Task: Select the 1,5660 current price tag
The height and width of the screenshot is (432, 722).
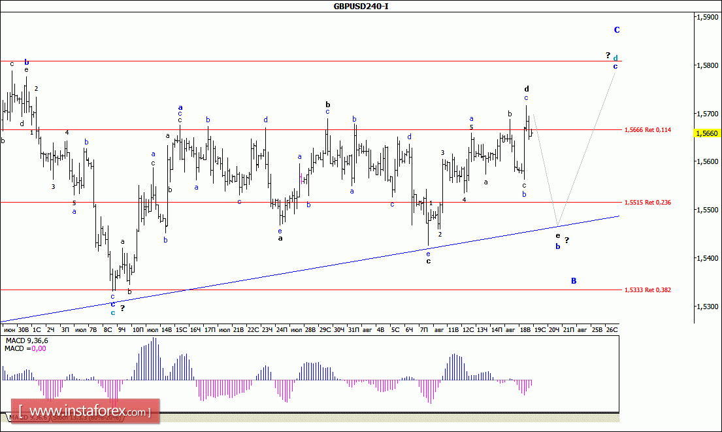Action: pos(707,133)
